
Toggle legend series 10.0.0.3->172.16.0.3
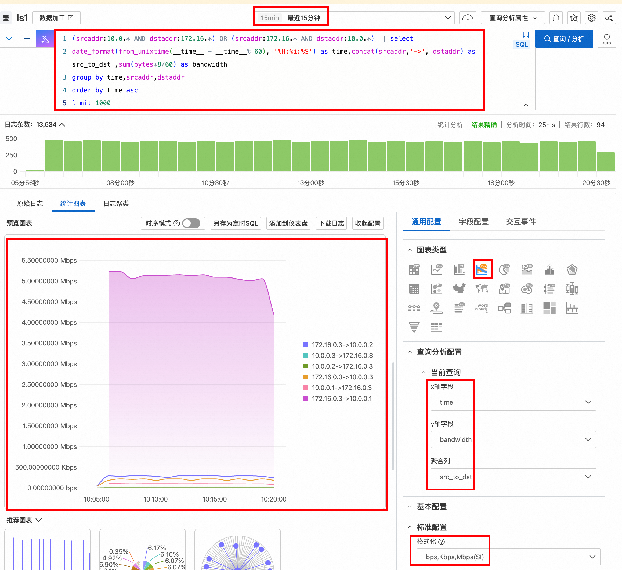pyautogui.click(x=338, y=356)
